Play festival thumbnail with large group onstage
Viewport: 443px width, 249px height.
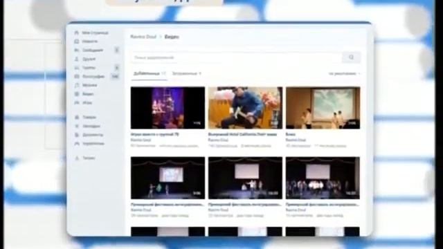click(x=323, y=178)
